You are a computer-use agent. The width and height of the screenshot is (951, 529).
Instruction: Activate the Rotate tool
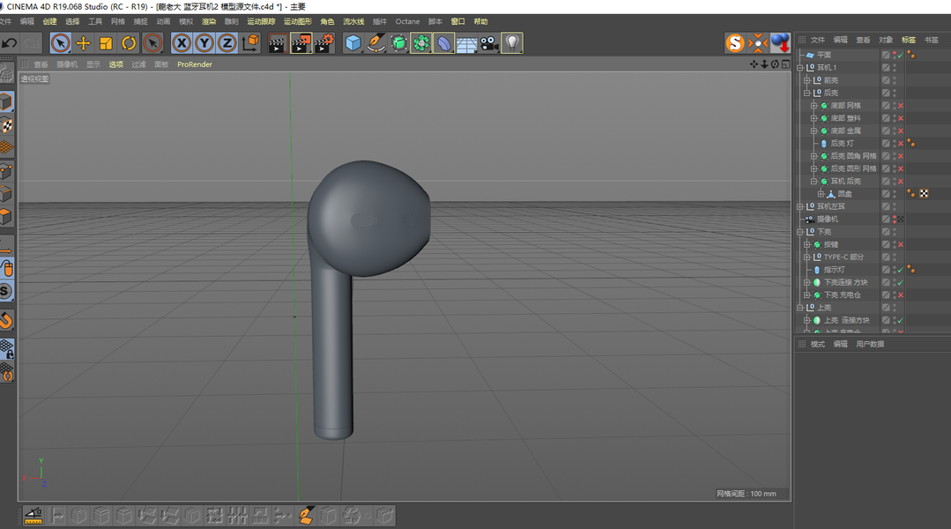129,43
